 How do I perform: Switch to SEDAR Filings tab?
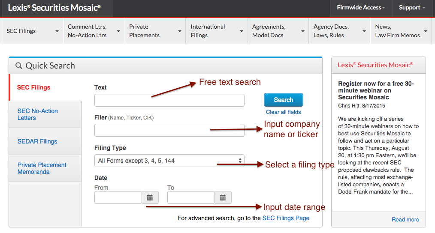click(45, 141)
